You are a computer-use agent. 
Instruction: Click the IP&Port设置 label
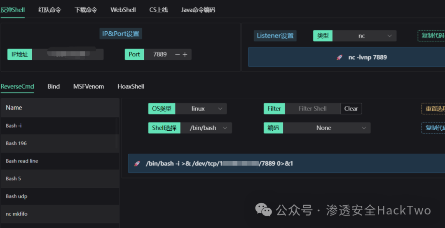pyautogui.click(x=121, y=34)
